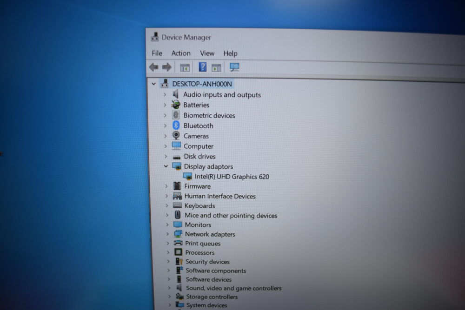Expand the Keyboards category arrow
The height and width of the screenshot is (310, 465).
pyautogui.click(x=167, y=205)
